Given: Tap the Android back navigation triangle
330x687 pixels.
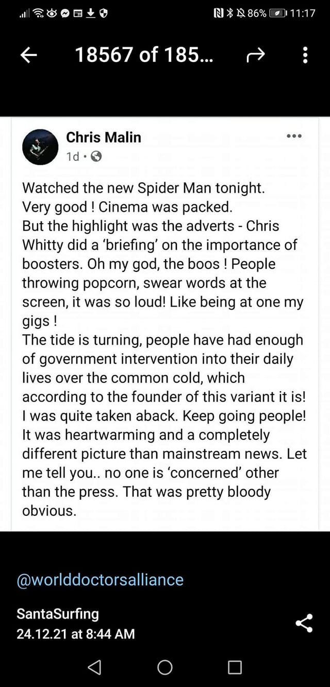Looking at the screenshot, I should pos(94,667).
